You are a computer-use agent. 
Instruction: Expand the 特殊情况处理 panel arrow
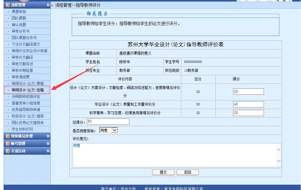[x=48, y=136]
